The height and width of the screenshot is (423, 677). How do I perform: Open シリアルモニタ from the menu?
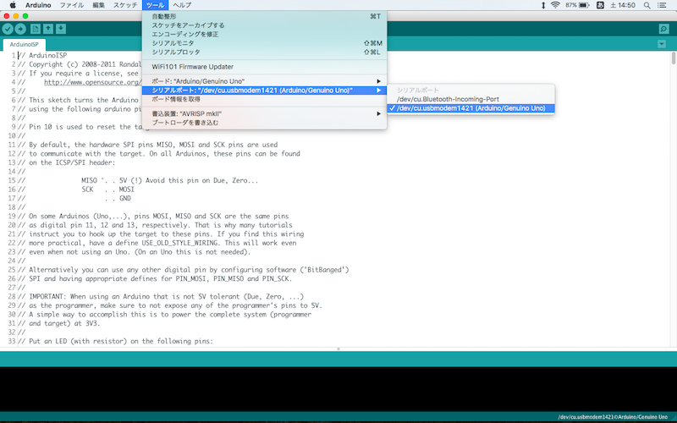(x=264, y=43)
